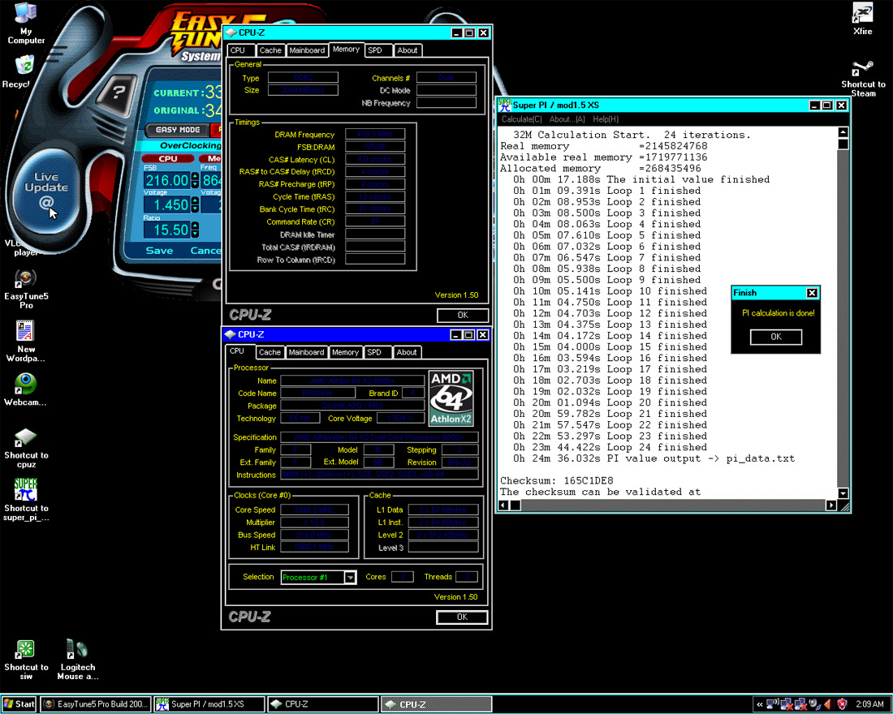Open the Help(H) menu in Super PI
Image resolution: width=893 pixels, height=714 pixels.
(606, 119)
